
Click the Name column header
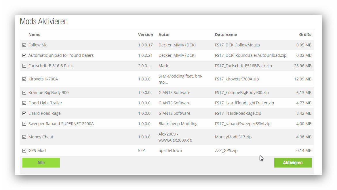(34, 35)
